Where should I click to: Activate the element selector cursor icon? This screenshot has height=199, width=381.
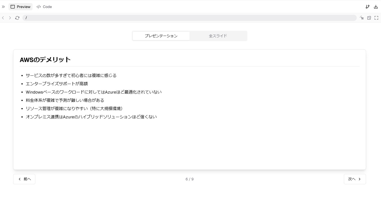(362, 18)
